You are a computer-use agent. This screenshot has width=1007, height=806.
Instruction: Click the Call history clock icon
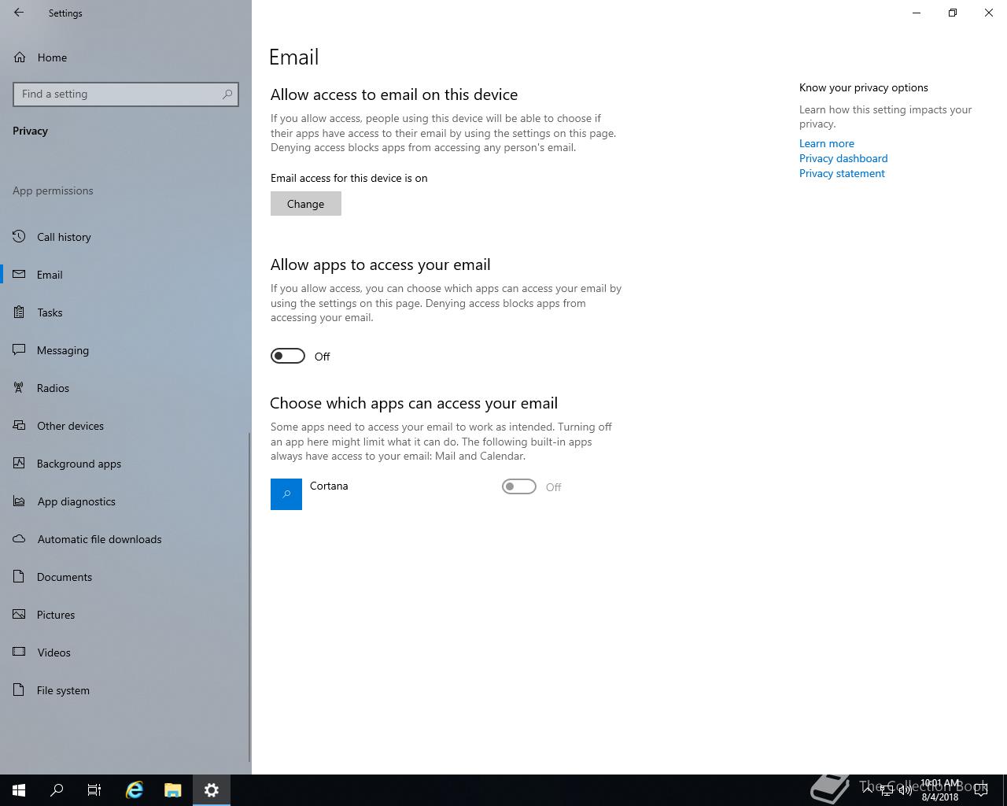20,236
